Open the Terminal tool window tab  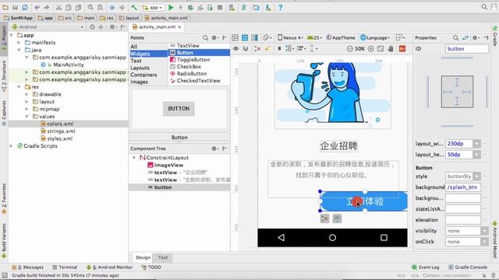pos(65,268)
